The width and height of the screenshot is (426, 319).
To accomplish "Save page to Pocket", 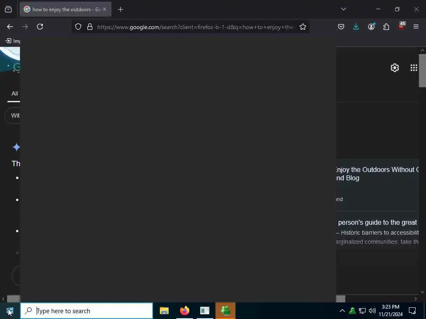I will 341,27.
